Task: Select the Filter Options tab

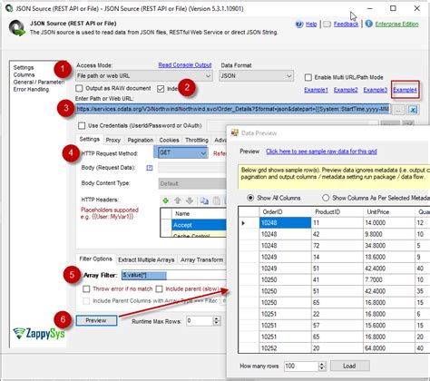Action: point(95,259)
